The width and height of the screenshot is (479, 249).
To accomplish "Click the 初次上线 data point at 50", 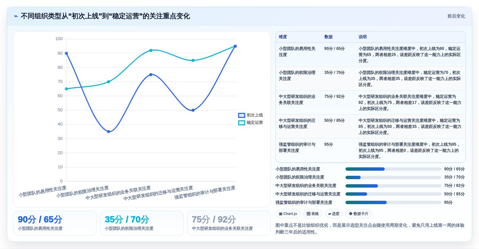I will 193,110.
